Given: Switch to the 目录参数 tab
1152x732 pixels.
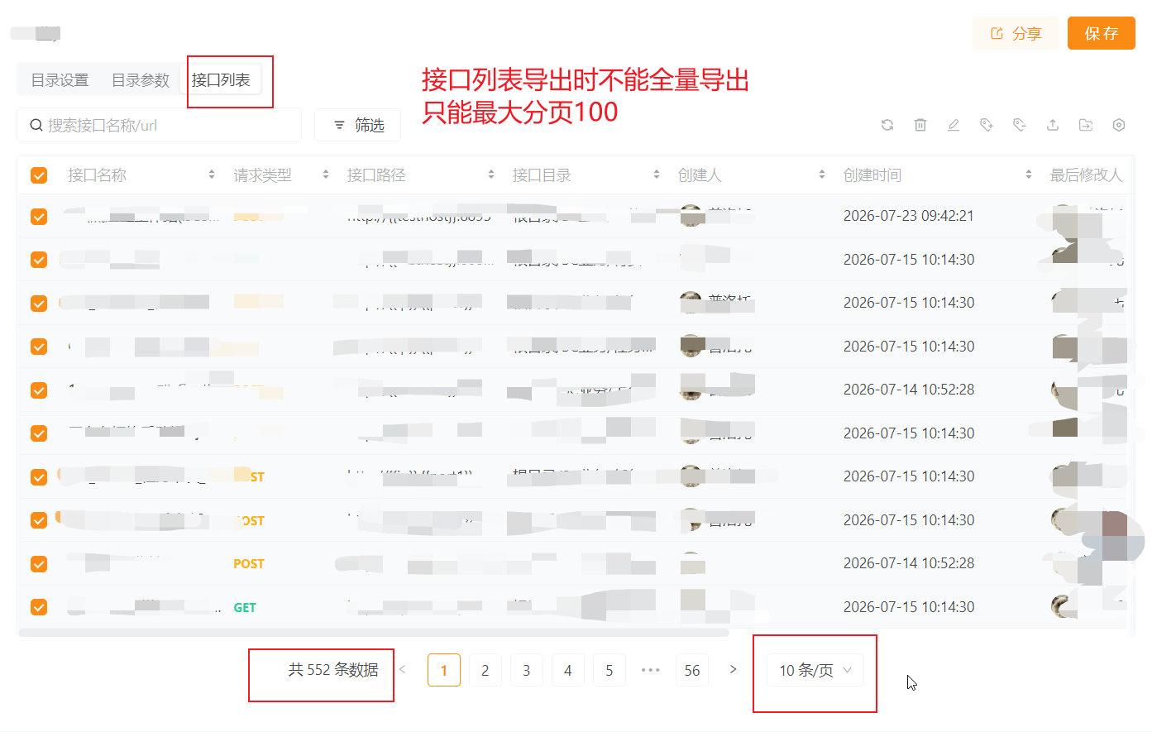Looking at the screenshot, I should click(x=141, y=80).
